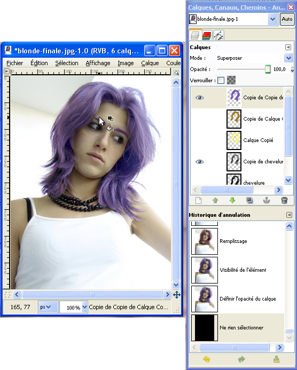This screenshot has width=297, height=370.
Task: Toggle the Auto button in layers dialog
Action: point(287,19)
